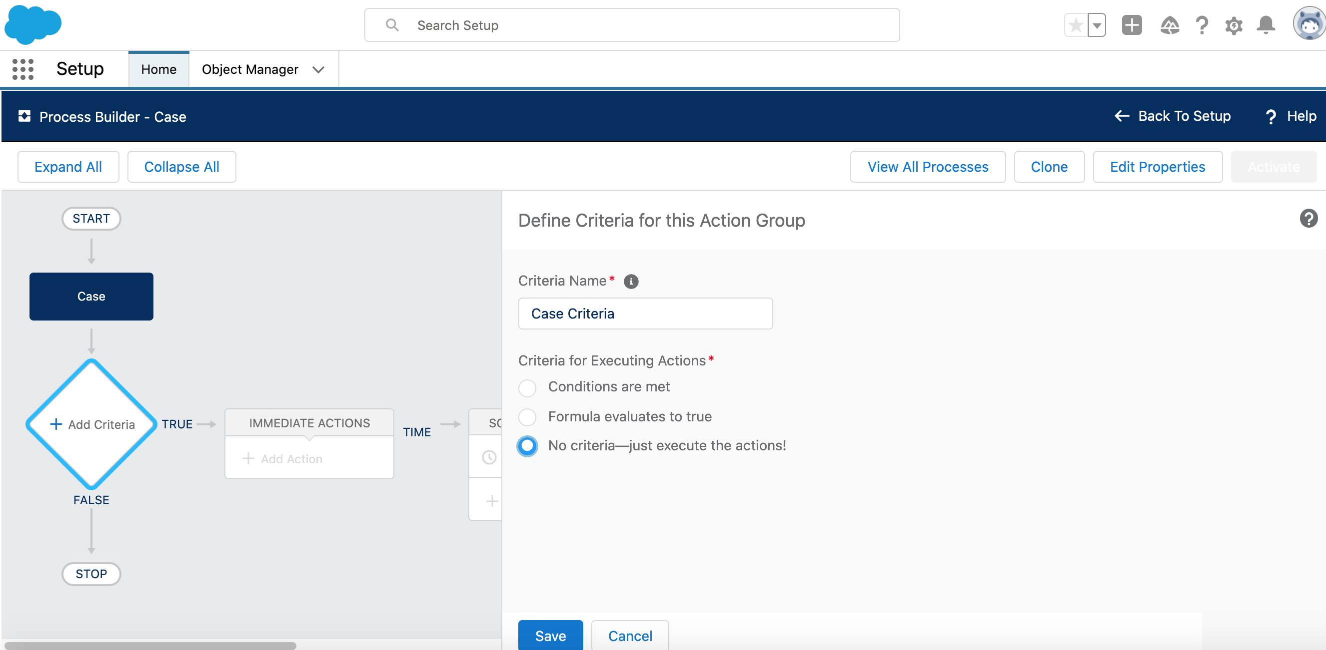The image size is (1326, 650).
Task: Click the search magnifier icon
Action: pos(392,24)
